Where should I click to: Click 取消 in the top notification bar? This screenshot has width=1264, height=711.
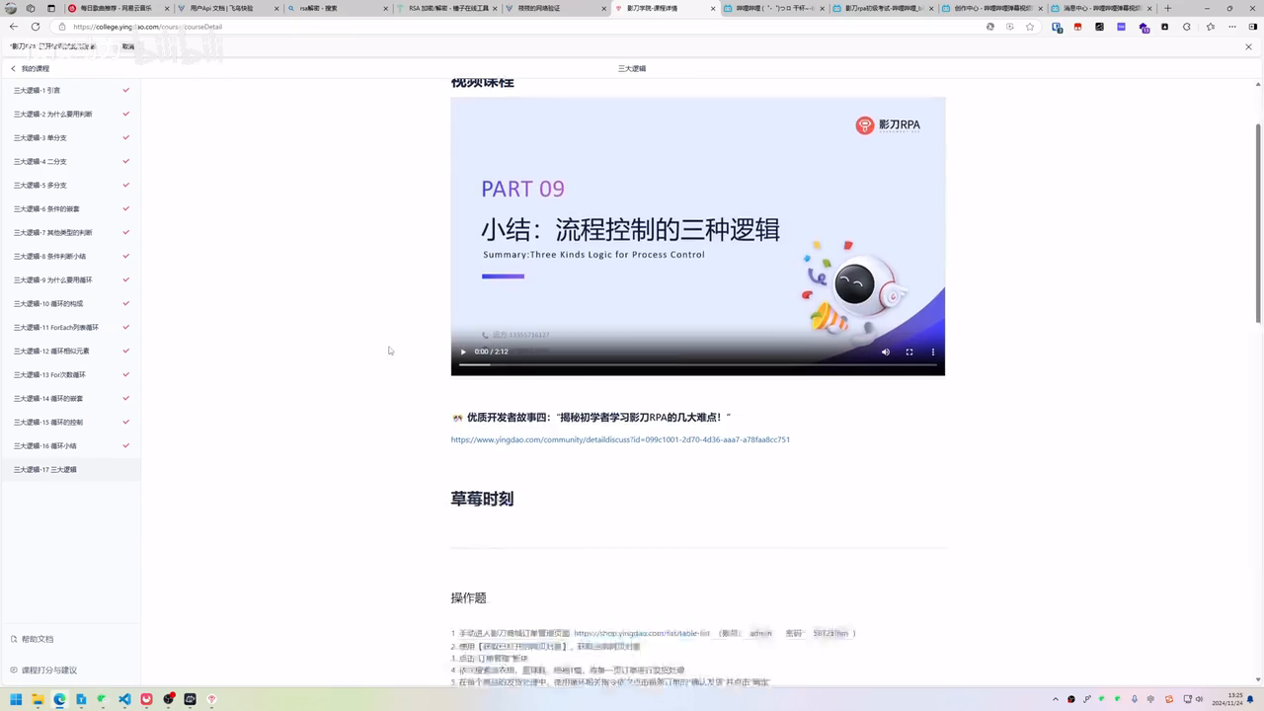pos(128,46)
